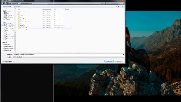Select the PerfLogs folder icon
The image size is (181, 102).
coord(19,18)
